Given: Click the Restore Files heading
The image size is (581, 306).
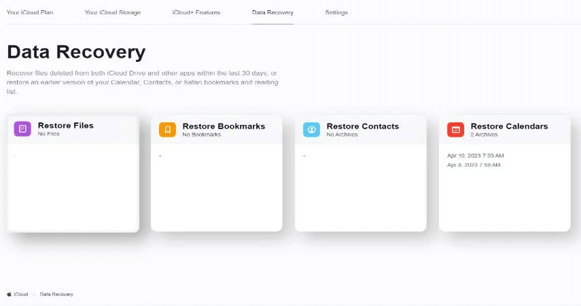Looking at the screenshot, I should (x=66, y=126).
